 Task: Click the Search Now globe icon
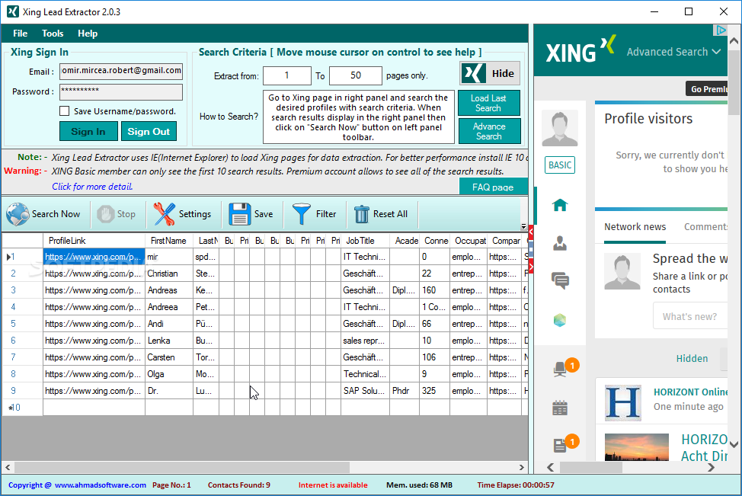click(18, 214)
